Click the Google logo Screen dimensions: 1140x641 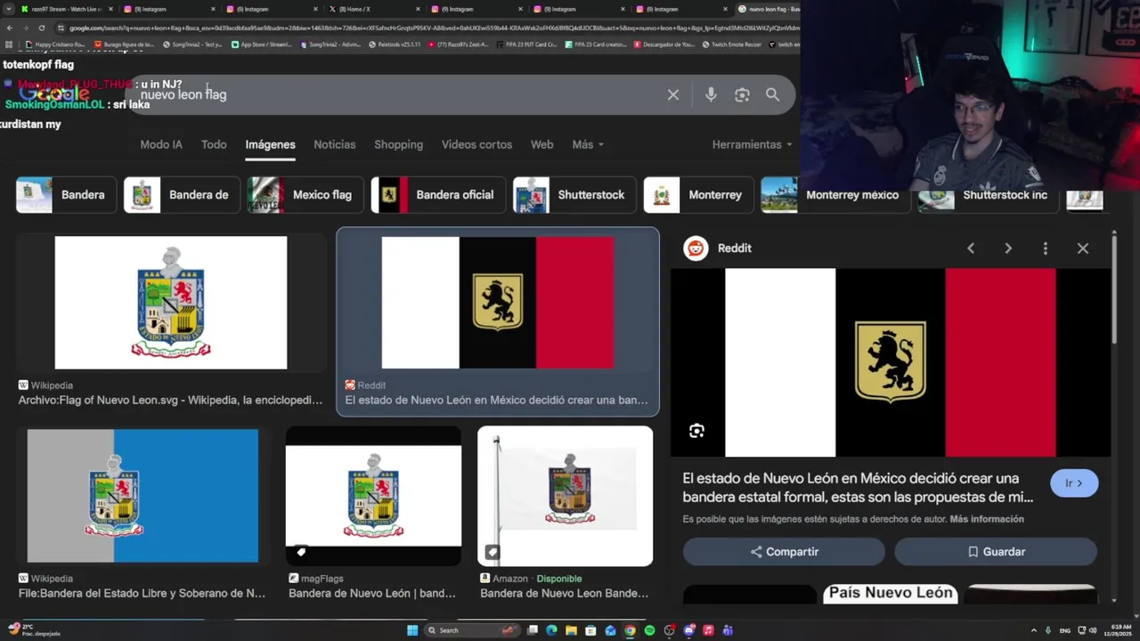coord(53,93)
